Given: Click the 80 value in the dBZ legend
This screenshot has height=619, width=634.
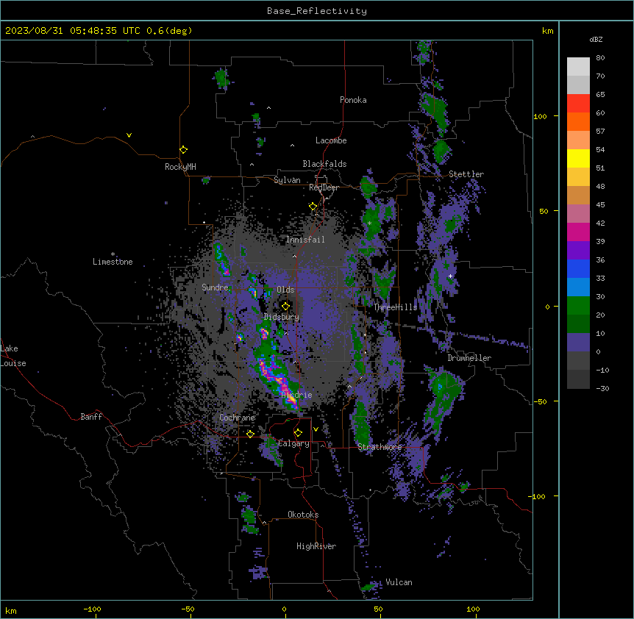Looking at the screenshot, I should click(x=600, y=58).
